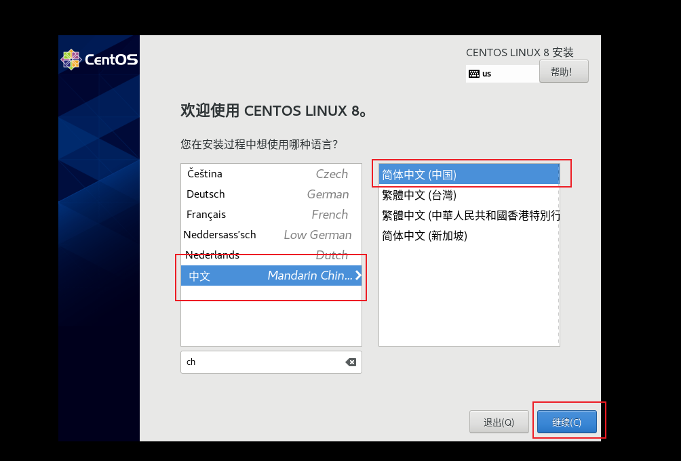Select 简体中文 (新加坡) locale
The height and width of the screenshot is (461, 681).
(x=468, y=236)
